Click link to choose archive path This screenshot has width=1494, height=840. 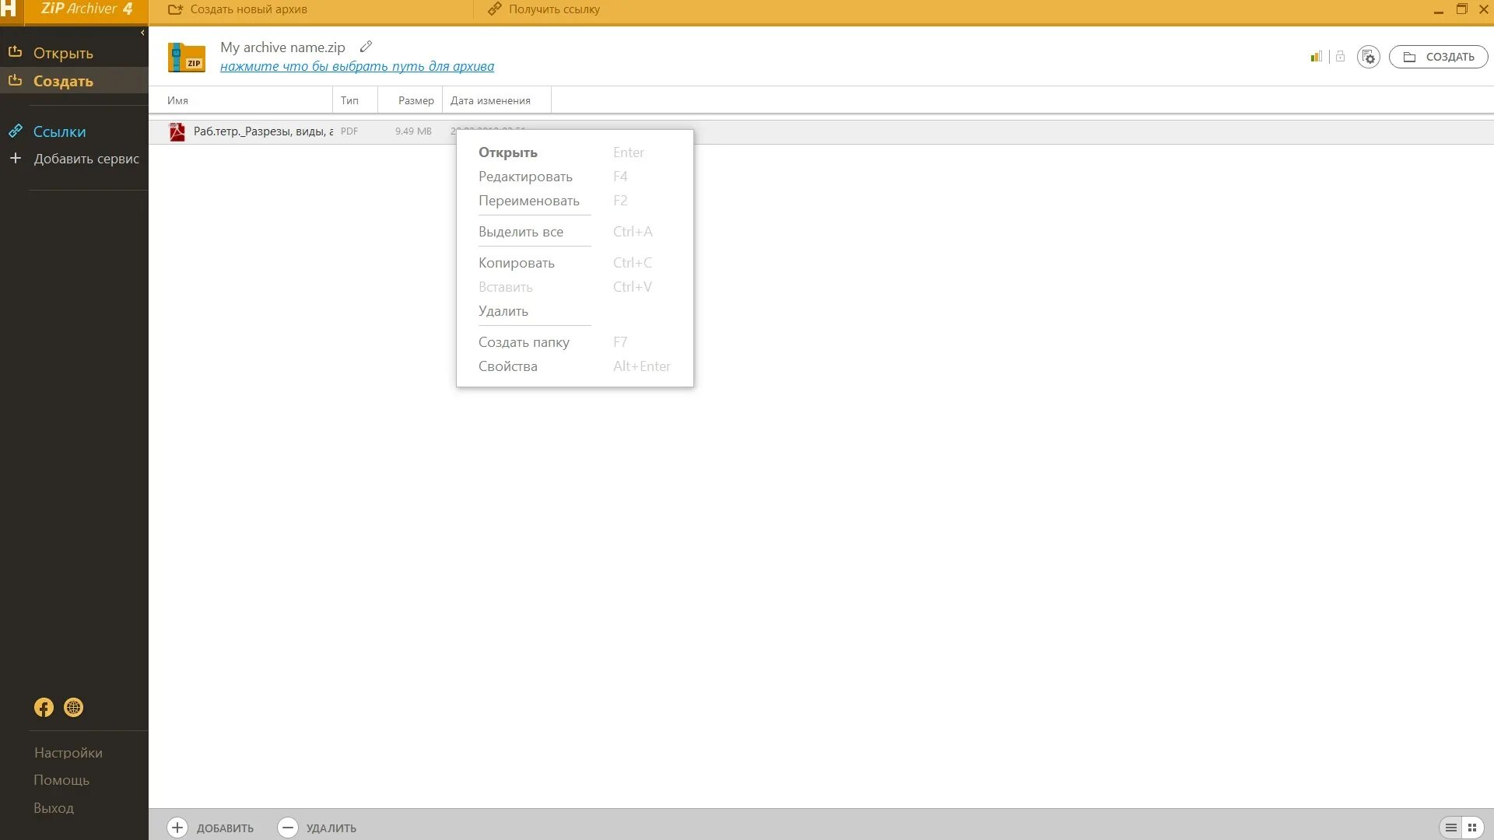[356, 67]
